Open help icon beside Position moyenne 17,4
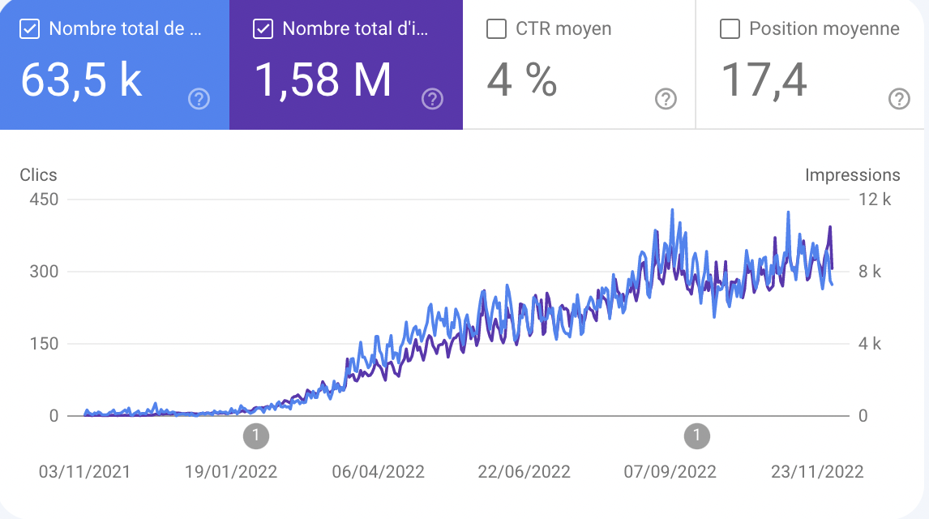 coord(899,99)
